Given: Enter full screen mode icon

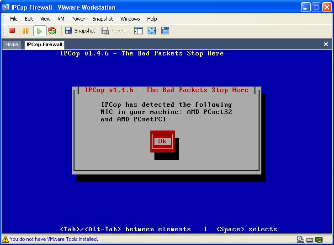Looking at the screenshot, I should tap(152, 31).
